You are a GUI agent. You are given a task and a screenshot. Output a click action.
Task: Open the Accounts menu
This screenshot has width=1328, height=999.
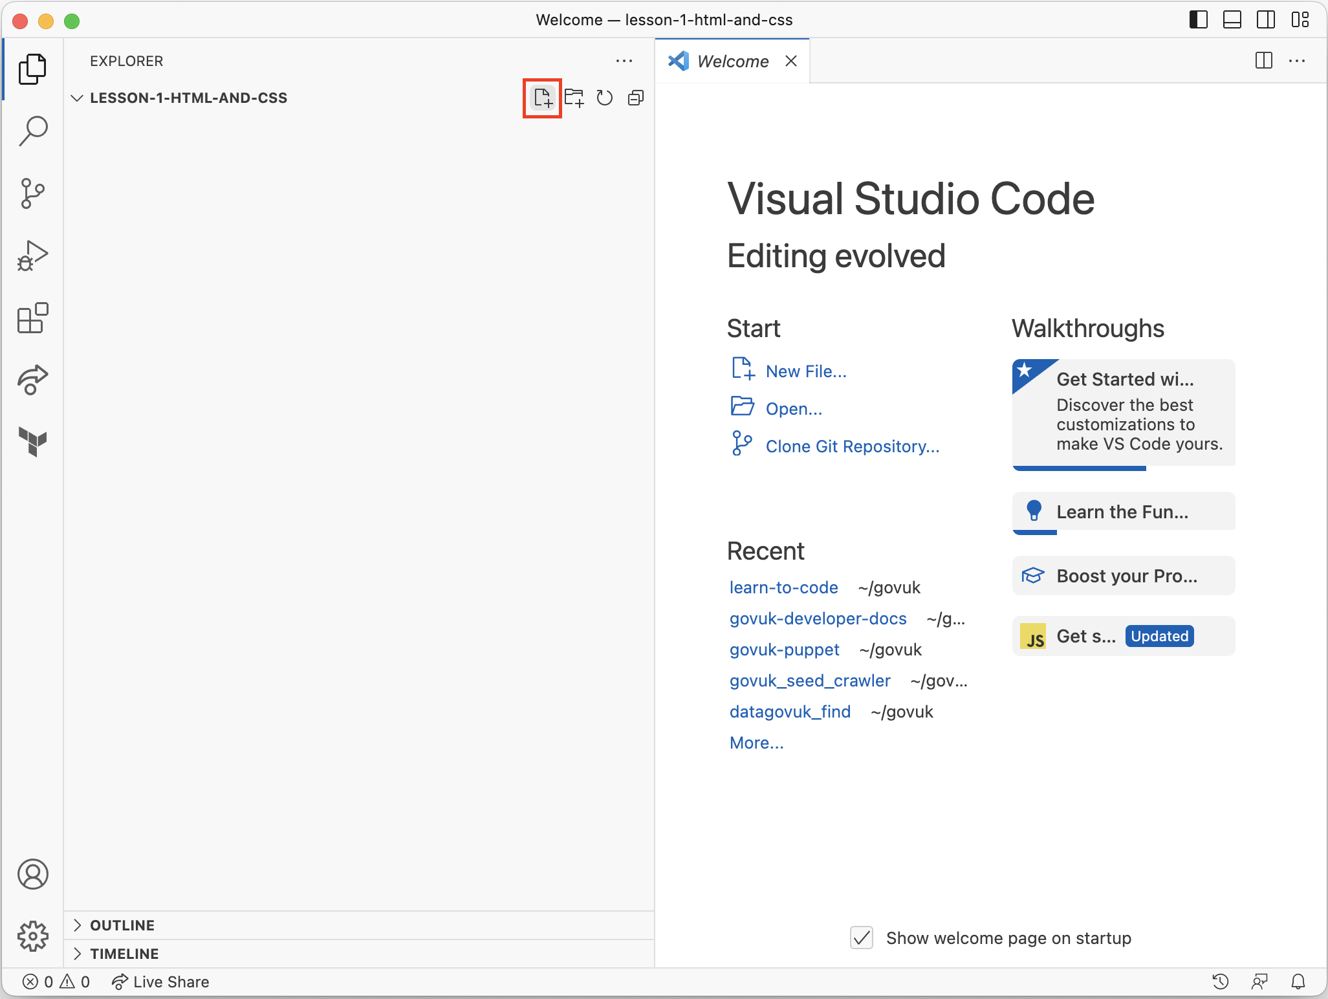pos(32,874)
